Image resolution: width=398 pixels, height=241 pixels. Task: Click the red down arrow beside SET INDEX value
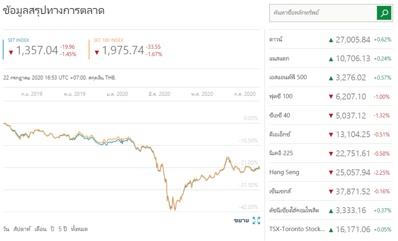pyautogui.click(x=11, y=52)
